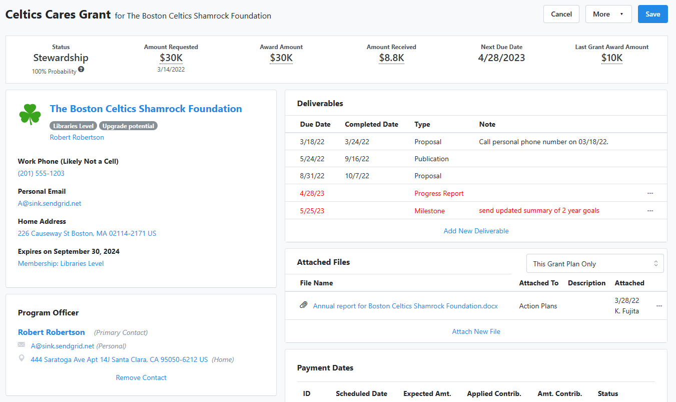The image size is (676, 402).
Task: Click the envelope icon next to the Program Officer email
Action: (x=22, y=345)
